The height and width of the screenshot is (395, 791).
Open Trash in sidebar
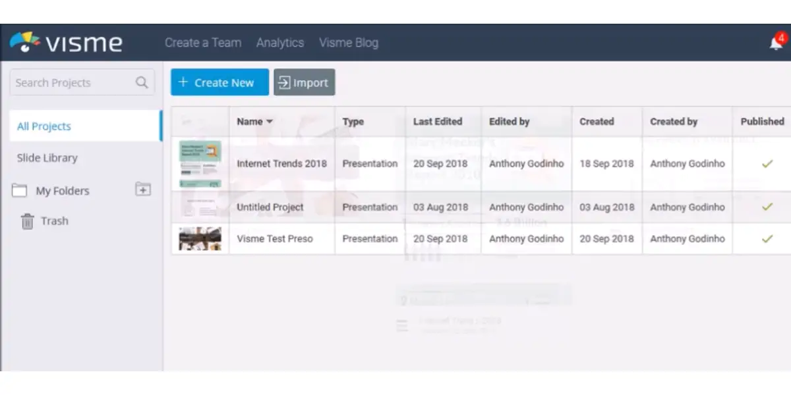pyautogui.click(x=54, y=221)
